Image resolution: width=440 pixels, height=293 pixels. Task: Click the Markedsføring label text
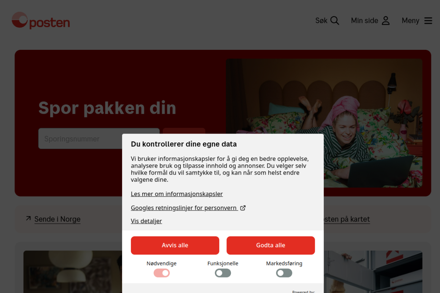pyautogui.click(x=284, y=263)
